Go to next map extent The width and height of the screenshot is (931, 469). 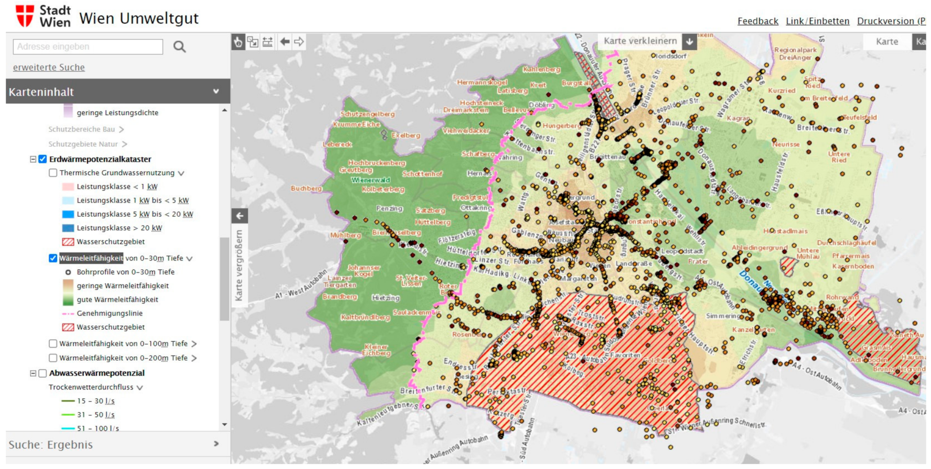point(299,42)
